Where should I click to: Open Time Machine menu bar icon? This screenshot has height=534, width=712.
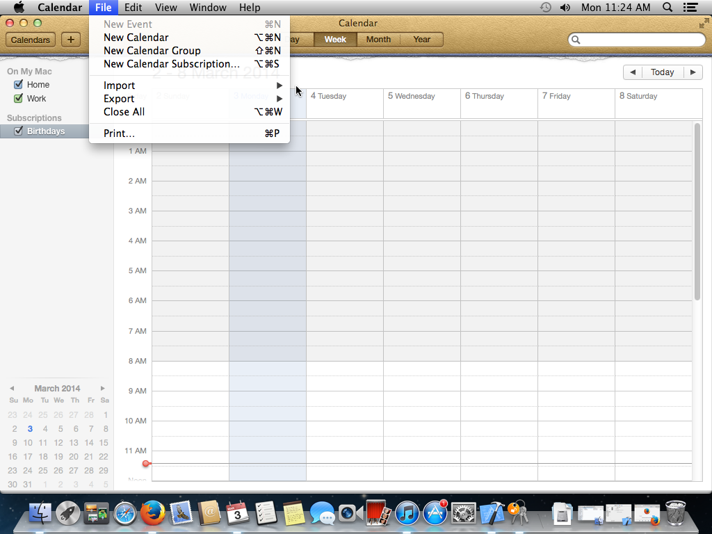point(545,7)
